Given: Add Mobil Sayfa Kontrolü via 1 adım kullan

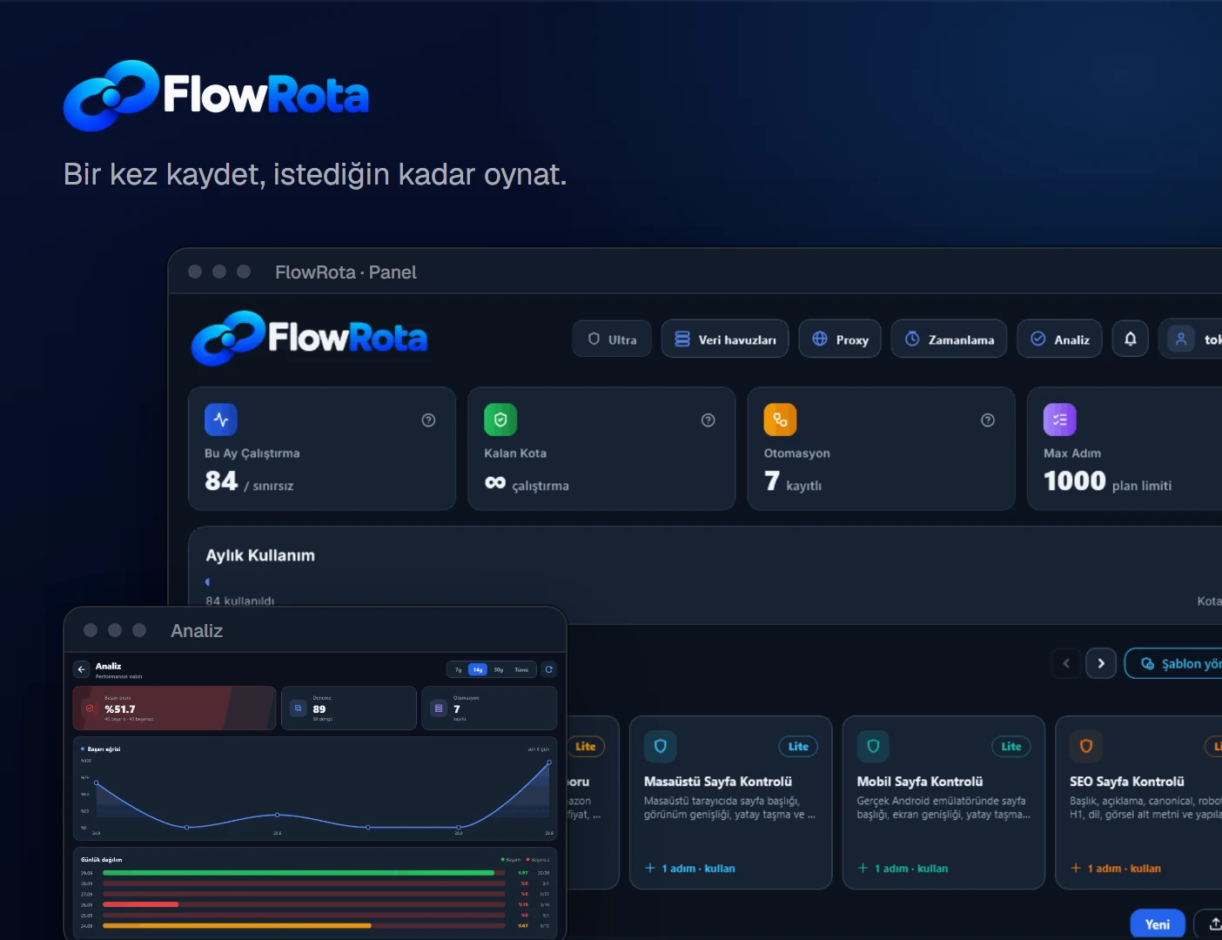Looking at the screenshot, I should [903, 869].
